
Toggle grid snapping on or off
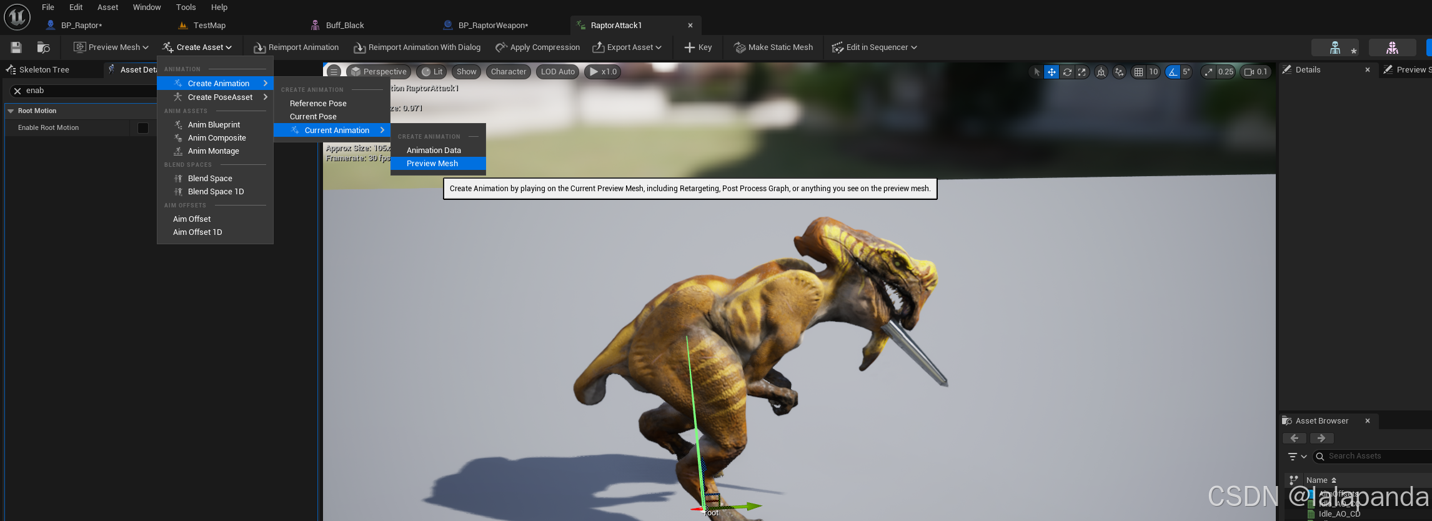click(x=1138, y=72)
